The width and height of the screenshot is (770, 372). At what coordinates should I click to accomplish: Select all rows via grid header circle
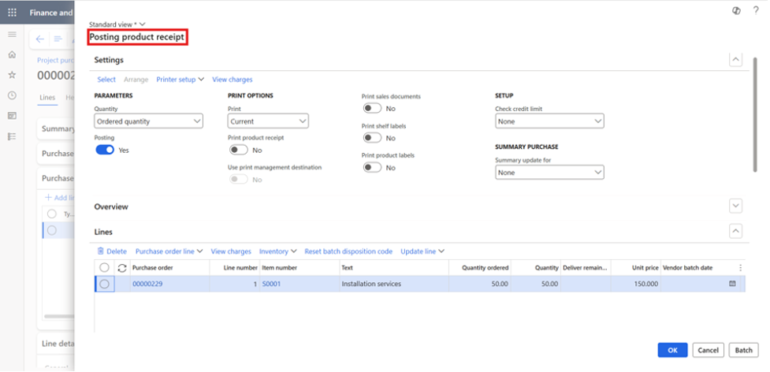coord(104,268)
